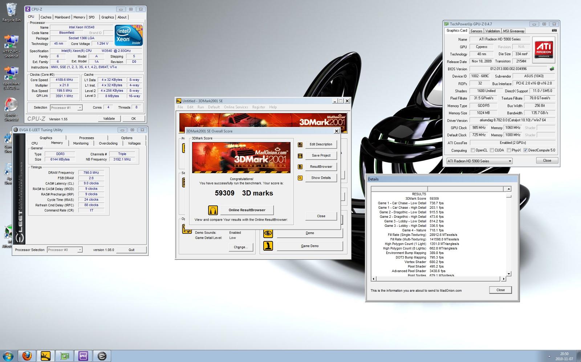Open Monitoring tab in E-LEET

[x=81, y=143]
